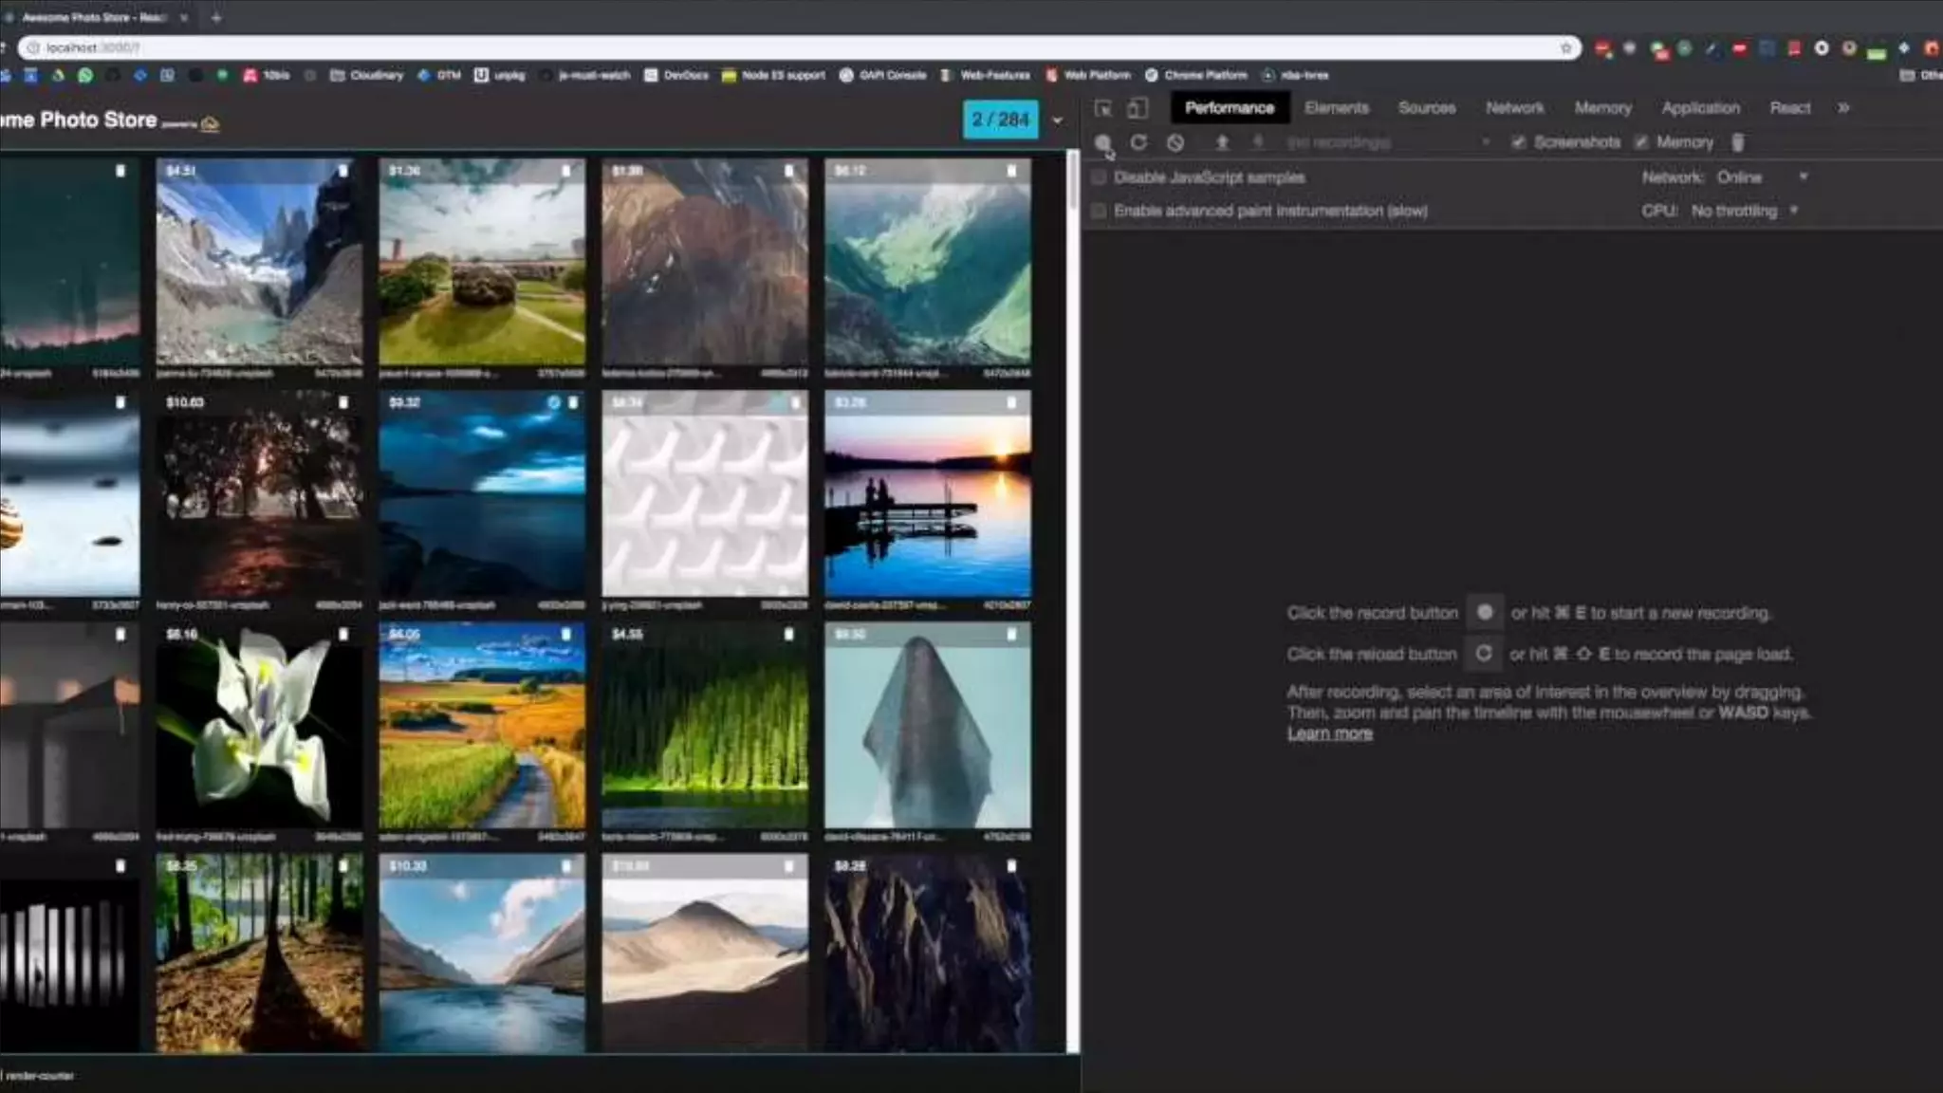Switch to the Memory tab
The image size is (1943, 1093).
[x=1602, y=108]
